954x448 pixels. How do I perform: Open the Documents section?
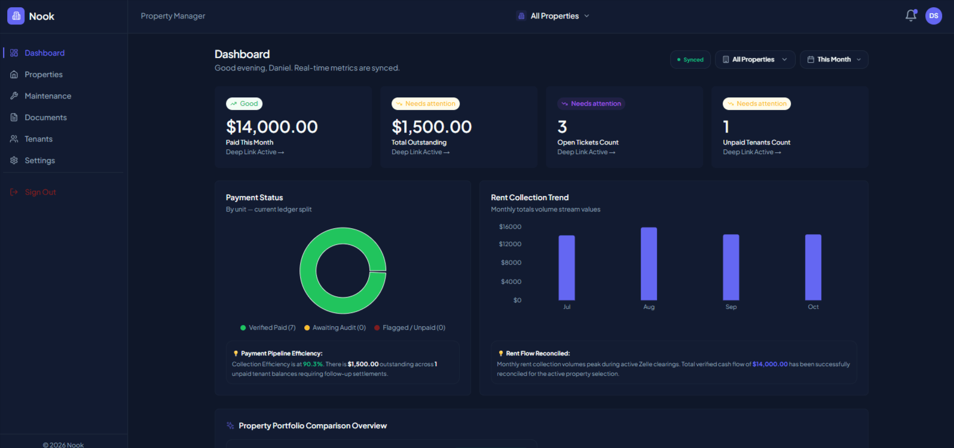45,117
